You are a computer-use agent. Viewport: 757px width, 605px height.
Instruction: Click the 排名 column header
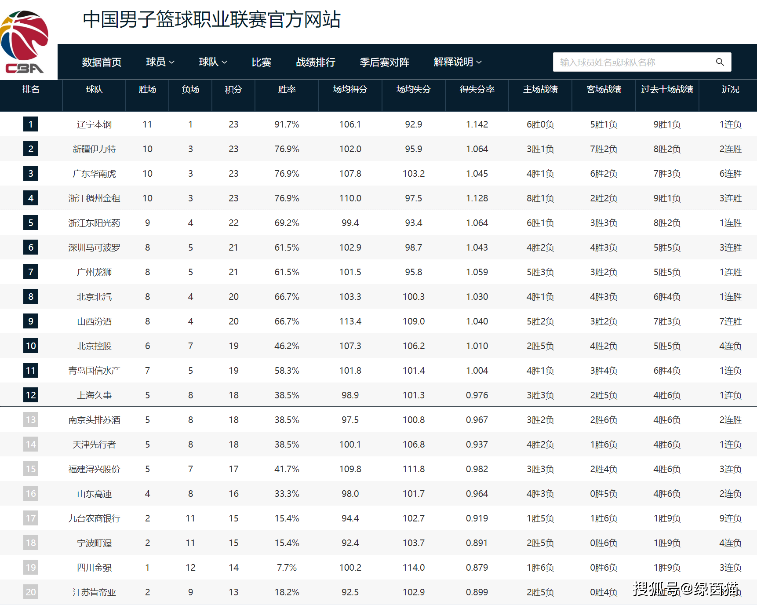click(31, 89)
